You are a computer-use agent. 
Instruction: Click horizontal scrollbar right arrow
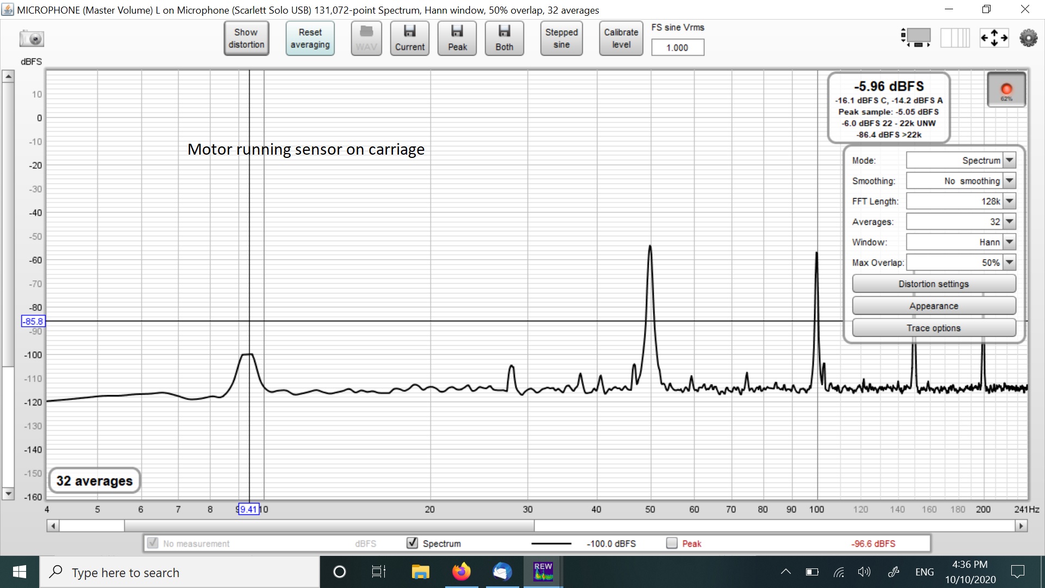pos(1021,526)
